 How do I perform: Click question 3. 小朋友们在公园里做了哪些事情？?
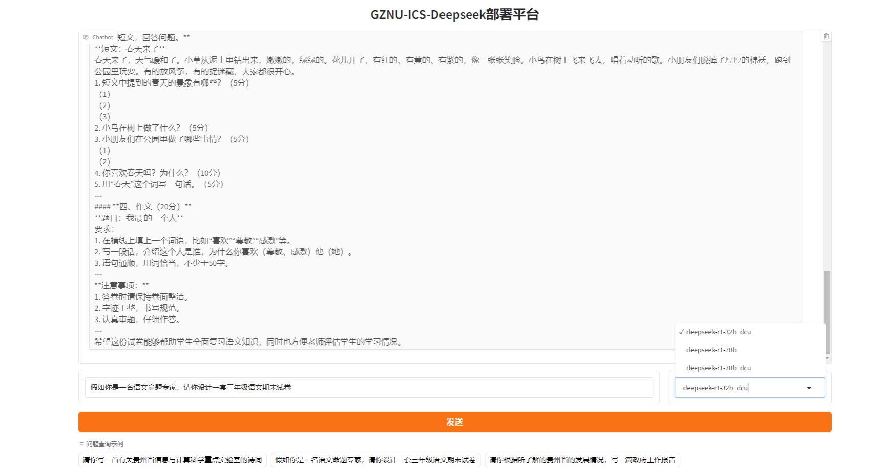pyautogui.click(x=172, y=139)
